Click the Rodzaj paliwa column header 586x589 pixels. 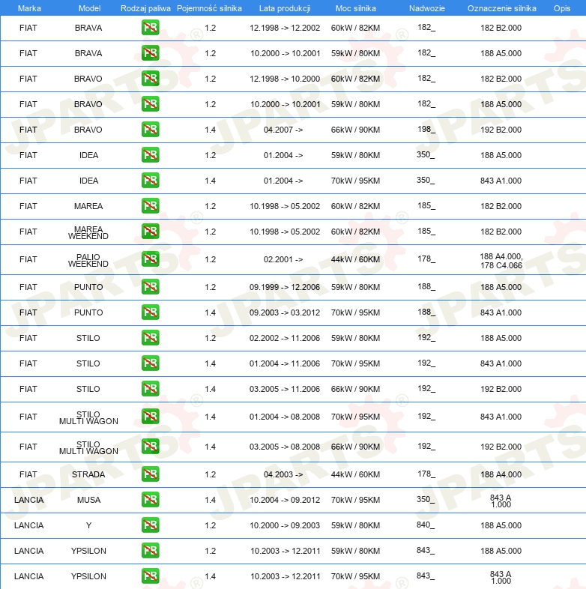click(x=145, y=8)
